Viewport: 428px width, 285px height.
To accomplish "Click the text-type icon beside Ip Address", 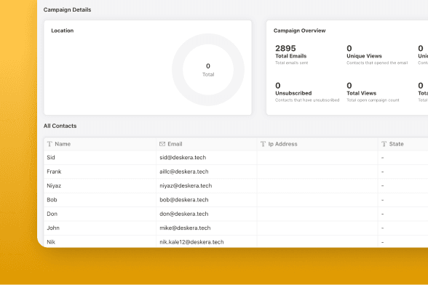I will coord(263,144).
